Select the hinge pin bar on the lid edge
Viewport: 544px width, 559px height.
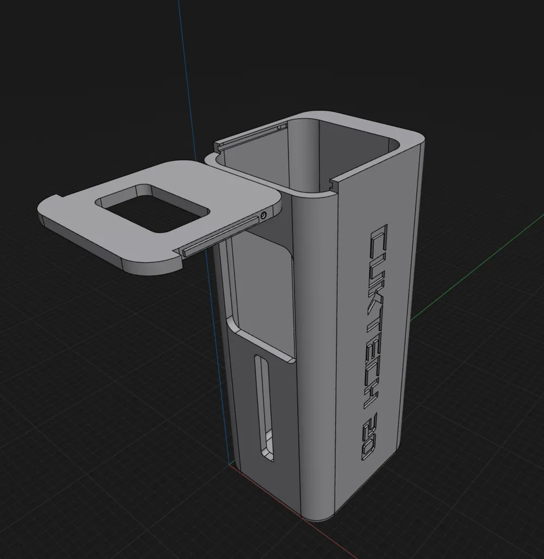click(220, 236)
